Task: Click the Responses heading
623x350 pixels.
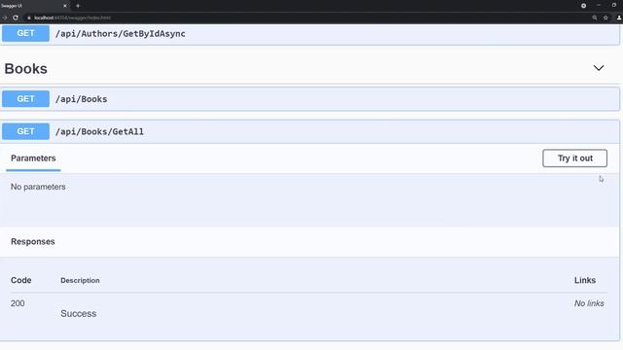Action: (32, 242)
